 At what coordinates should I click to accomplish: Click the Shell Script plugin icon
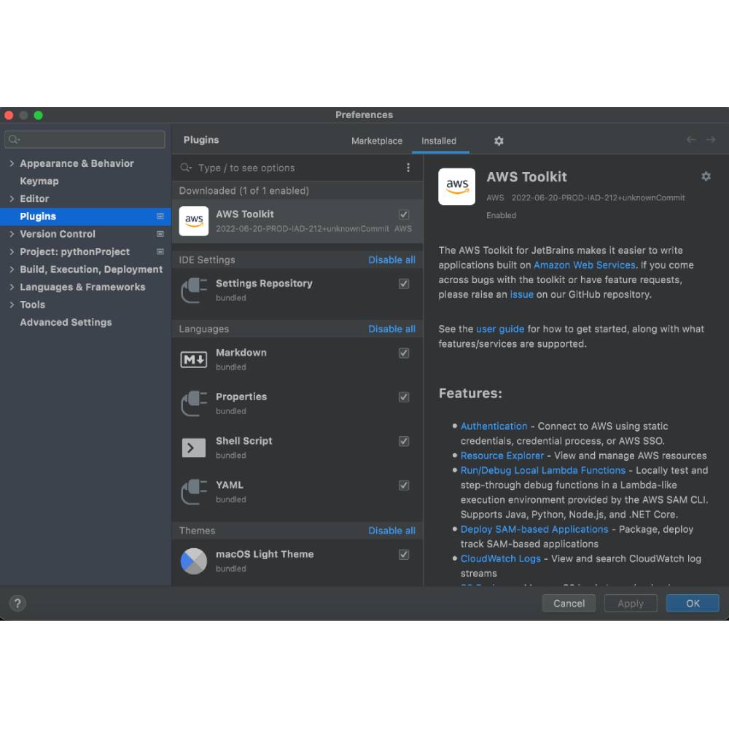194,448
